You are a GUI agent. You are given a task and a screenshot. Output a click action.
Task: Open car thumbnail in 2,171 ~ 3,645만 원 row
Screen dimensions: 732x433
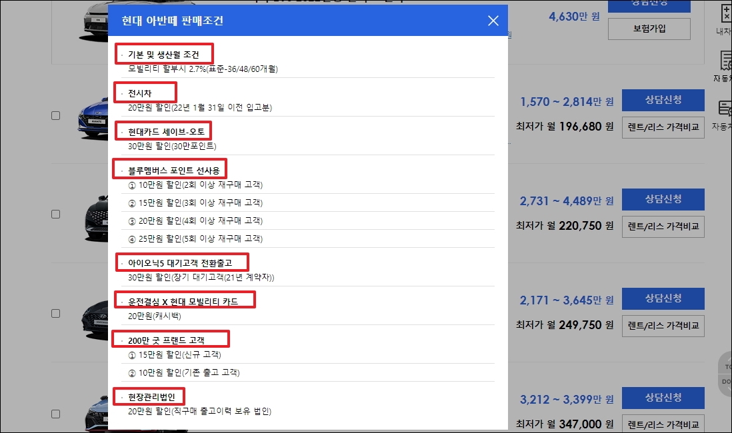tap(95, 318)
